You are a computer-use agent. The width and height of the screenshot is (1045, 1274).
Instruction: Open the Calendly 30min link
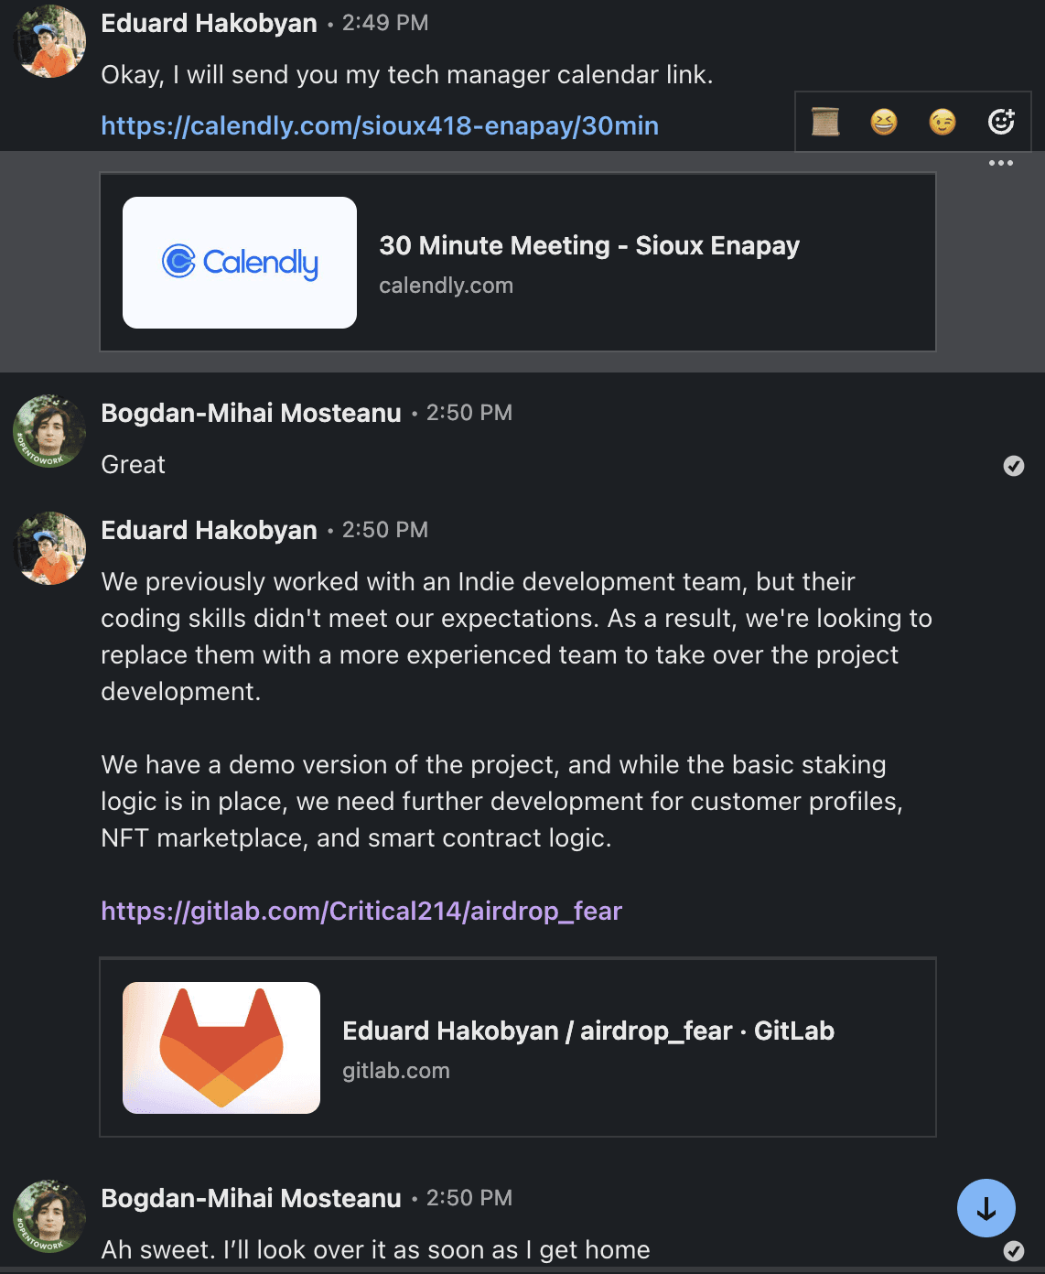point(380,125)
